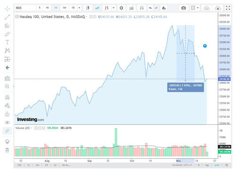Set the range to 10y
This screenshot has width=236, height=170.
point(19,165)
